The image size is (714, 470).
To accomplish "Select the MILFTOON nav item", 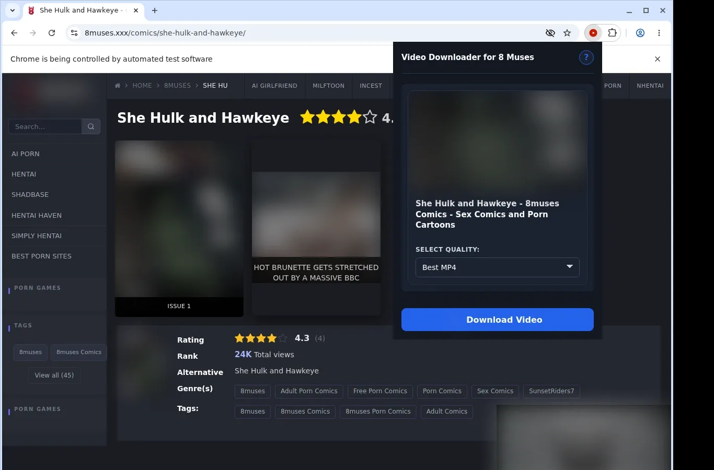I will [328, 86].
